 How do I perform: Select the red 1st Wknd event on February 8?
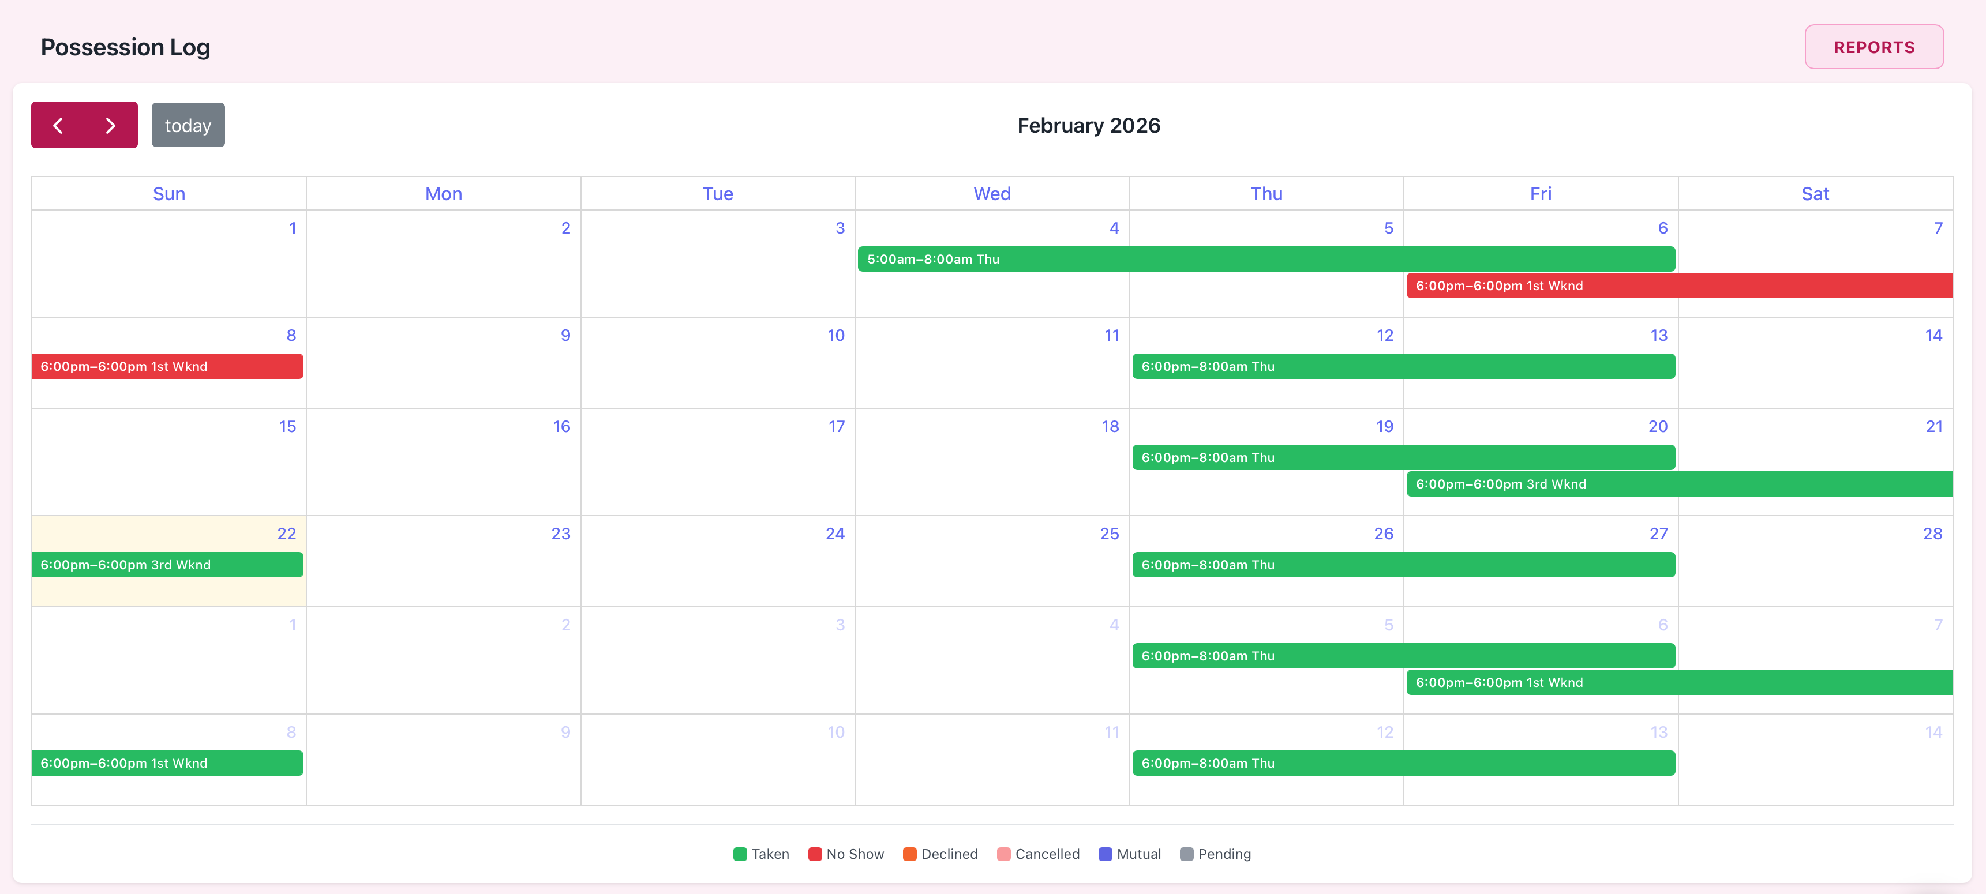coord(168,366)
